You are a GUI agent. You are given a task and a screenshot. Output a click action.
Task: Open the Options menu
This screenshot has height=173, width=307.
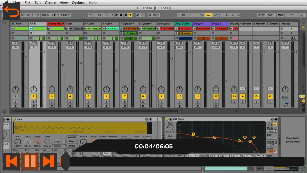click(x=78, y=2)
